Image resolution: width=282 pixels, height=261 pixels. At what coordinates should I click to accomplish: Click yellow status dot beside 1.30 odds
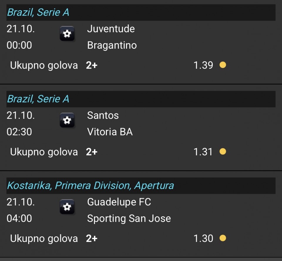tap(223, 238)
